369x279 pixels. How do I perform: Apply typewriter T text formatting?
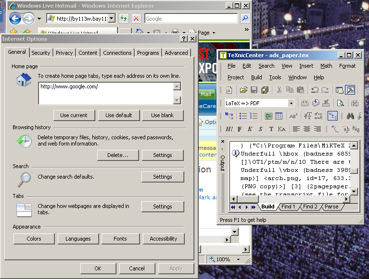271,129
